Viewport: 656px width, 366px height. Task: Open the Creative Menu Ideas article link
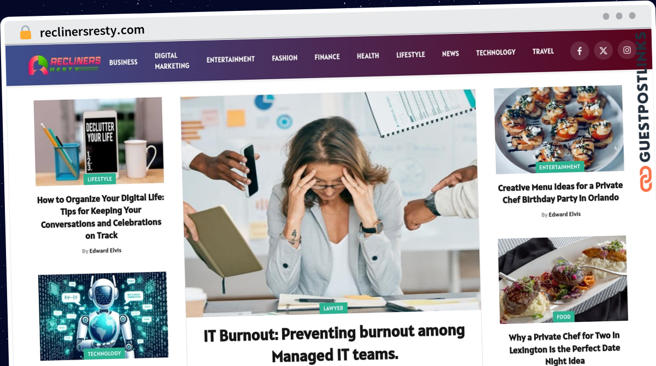click(x=560, y=193)
